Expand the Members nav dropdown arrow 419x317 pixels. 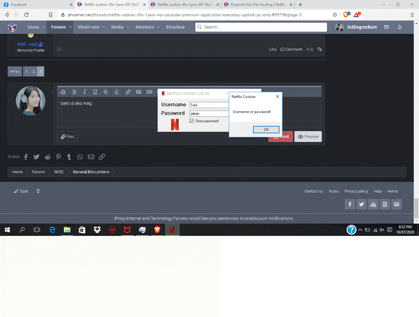point(158,27)
